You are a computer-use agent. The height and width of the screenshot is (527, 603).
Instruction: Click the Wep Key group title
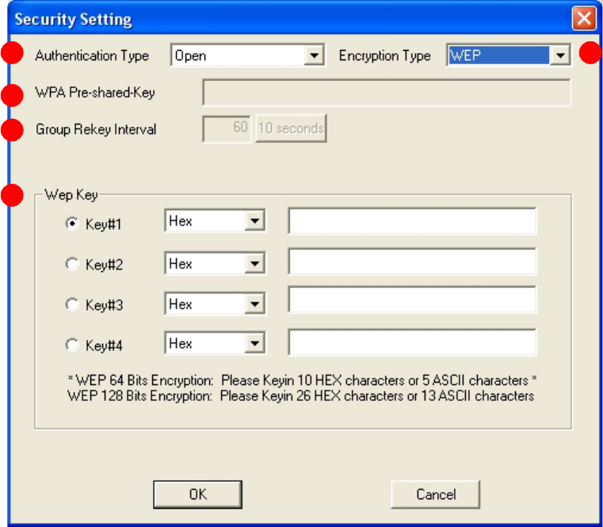[x=71, y=195]
